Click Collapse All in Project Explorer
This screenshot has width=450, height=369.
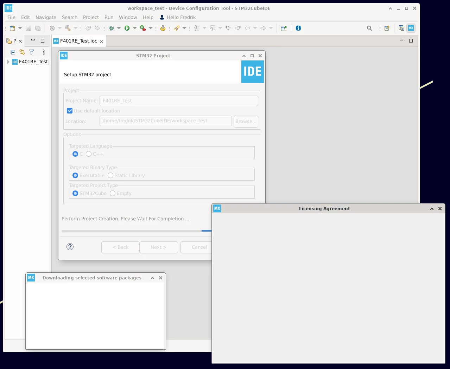coord(13,52)
